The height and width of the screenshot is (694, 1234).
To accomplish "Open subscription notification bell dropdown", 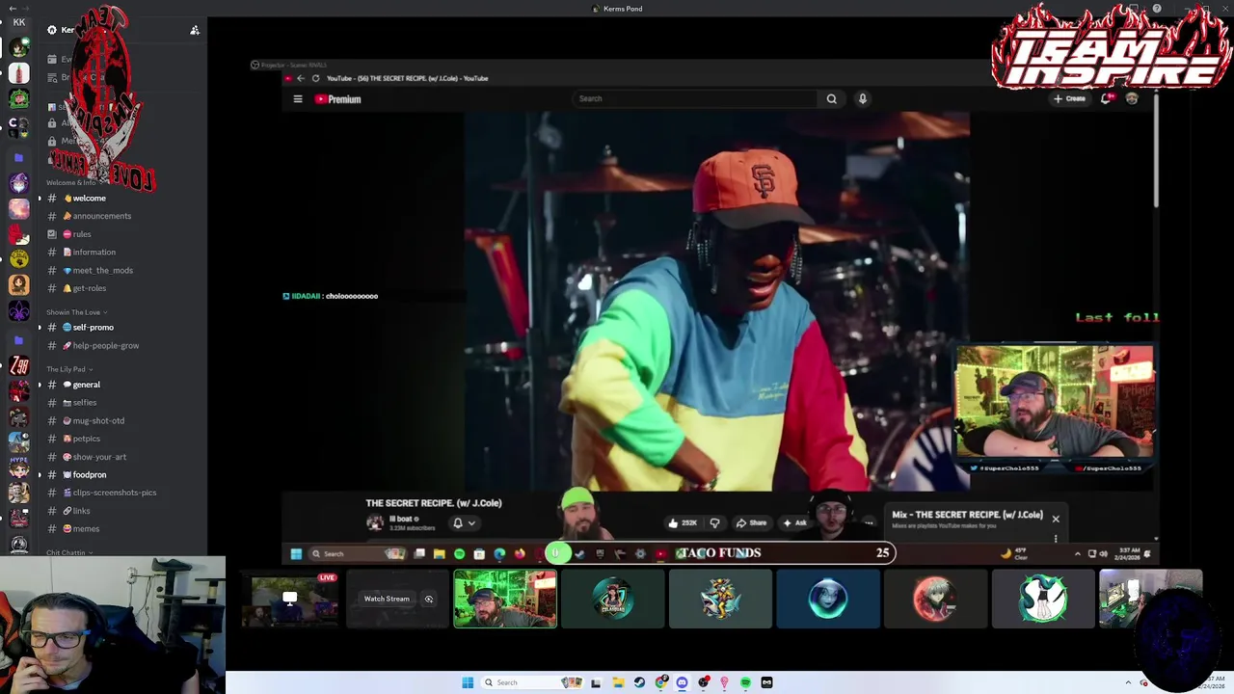I will click(463, 522).
